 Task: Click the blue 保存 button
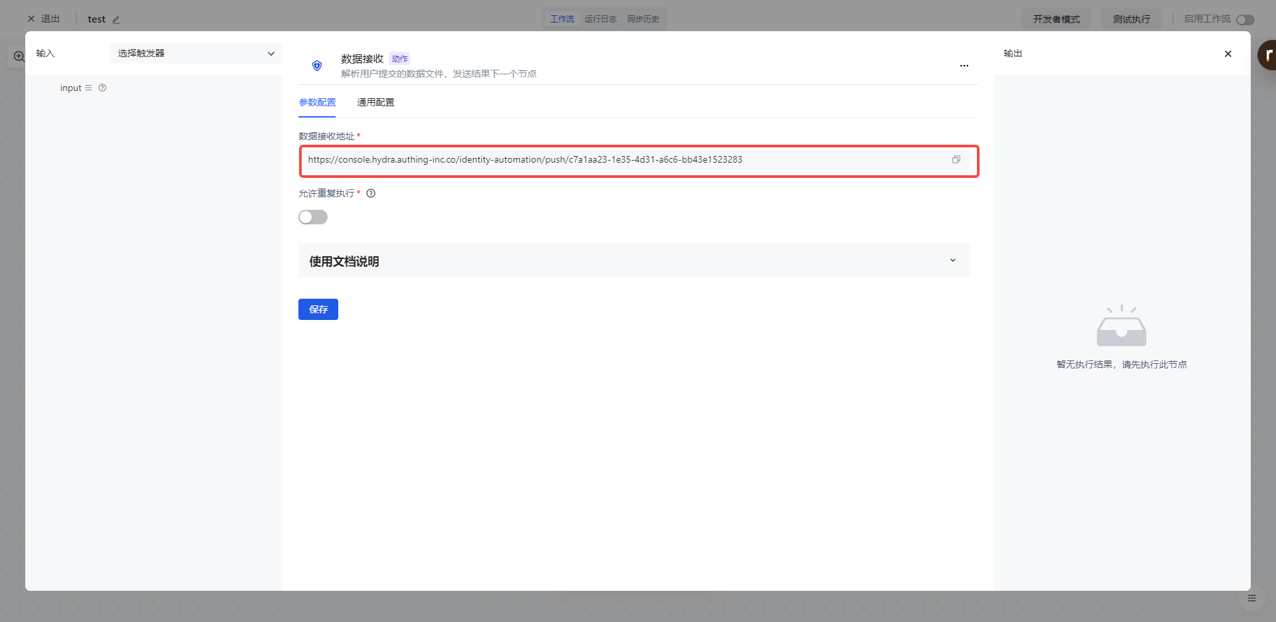pyautogui.click(x=318, y=309)
